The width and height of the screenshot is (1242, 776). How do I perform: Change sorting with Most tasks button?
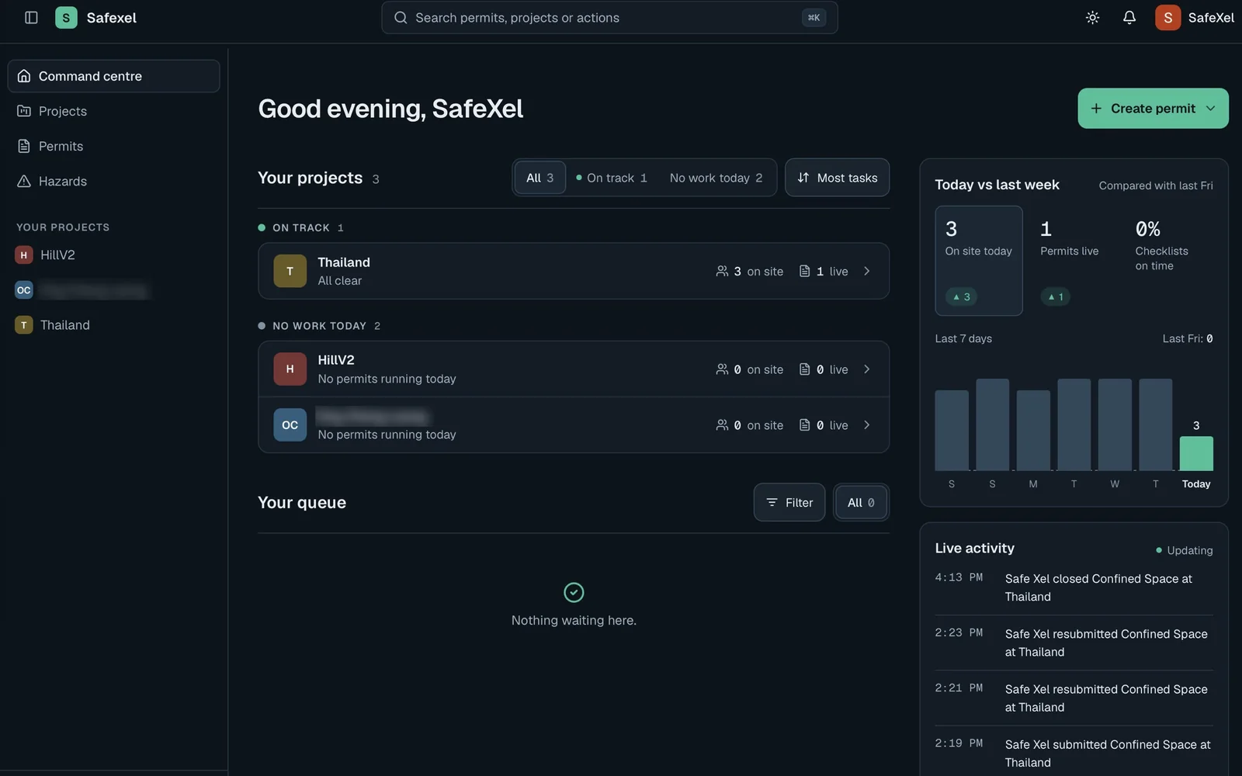(837, 178)
